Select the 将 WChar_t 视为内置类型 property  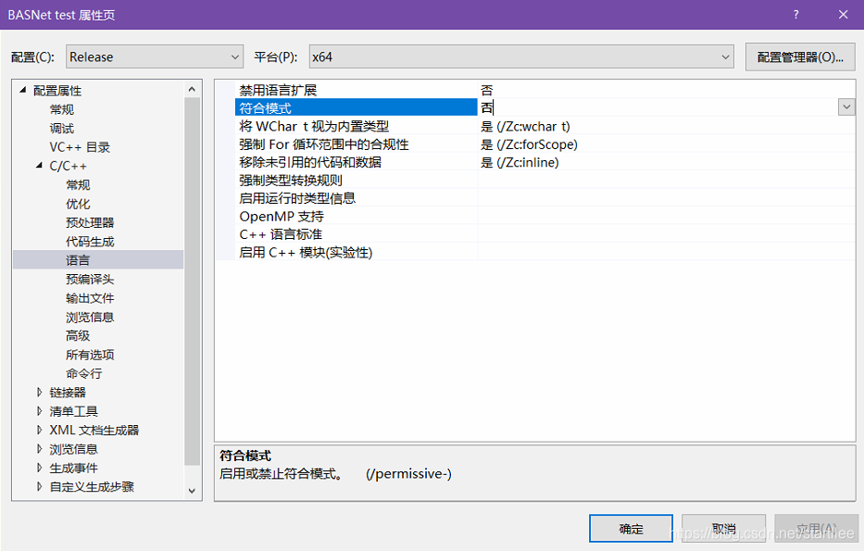pyautogui.click(x=314, y=126)
